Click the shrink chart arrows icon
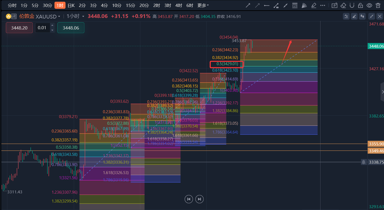This screenshot has height=210, width=384. [x=372, y=16]
